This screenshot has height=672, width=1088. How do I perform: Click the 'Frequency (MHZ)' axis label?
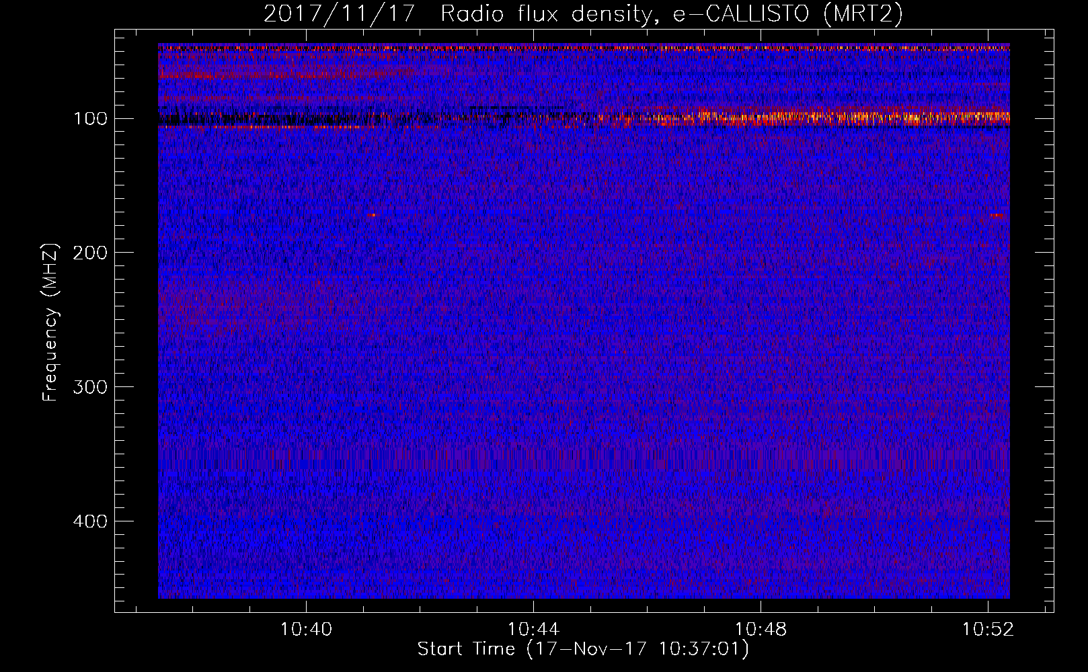(x=50, y=322)
